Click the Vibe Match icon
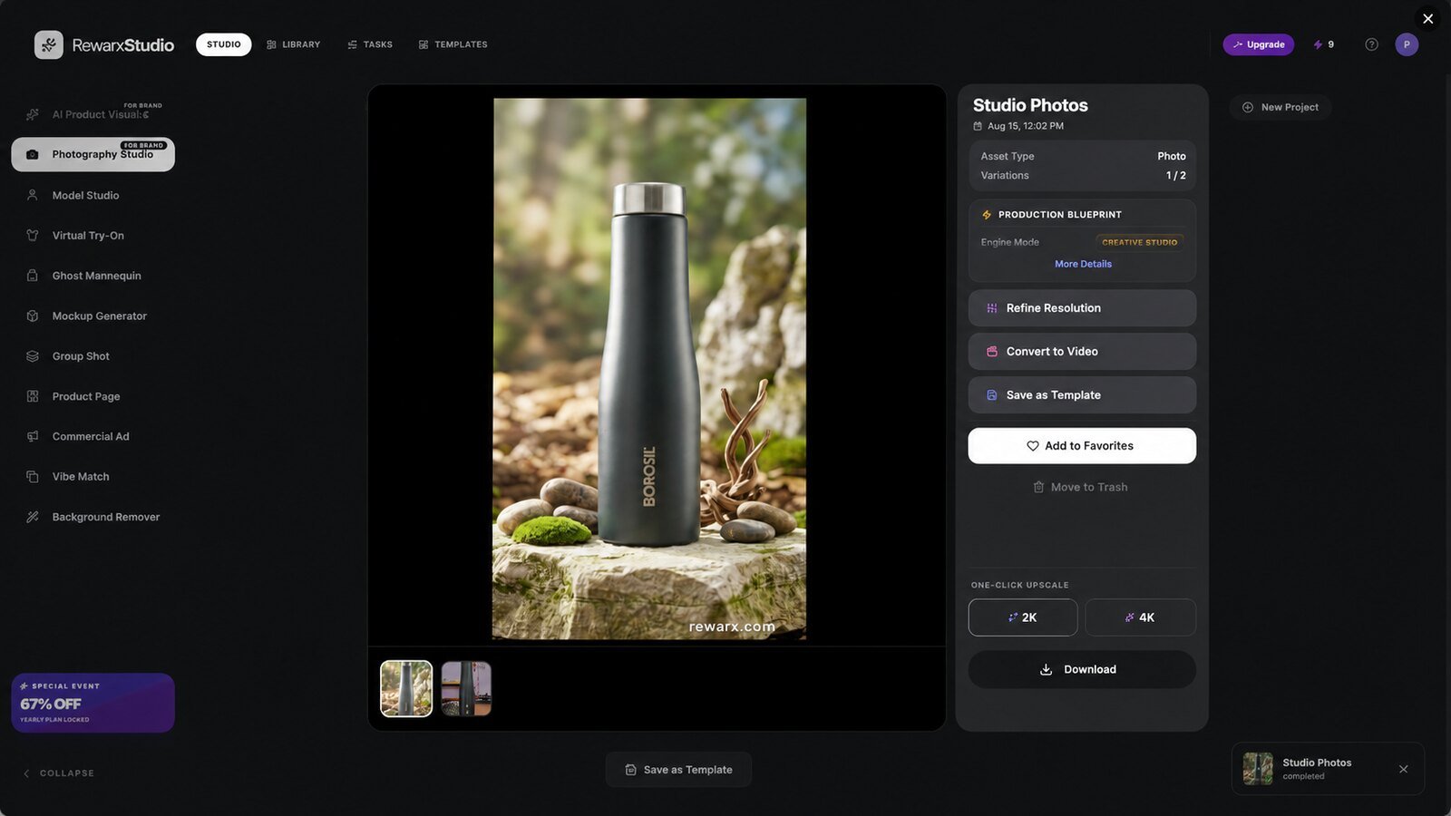This screenshot has height=816, width=1451. coord(33,477)
